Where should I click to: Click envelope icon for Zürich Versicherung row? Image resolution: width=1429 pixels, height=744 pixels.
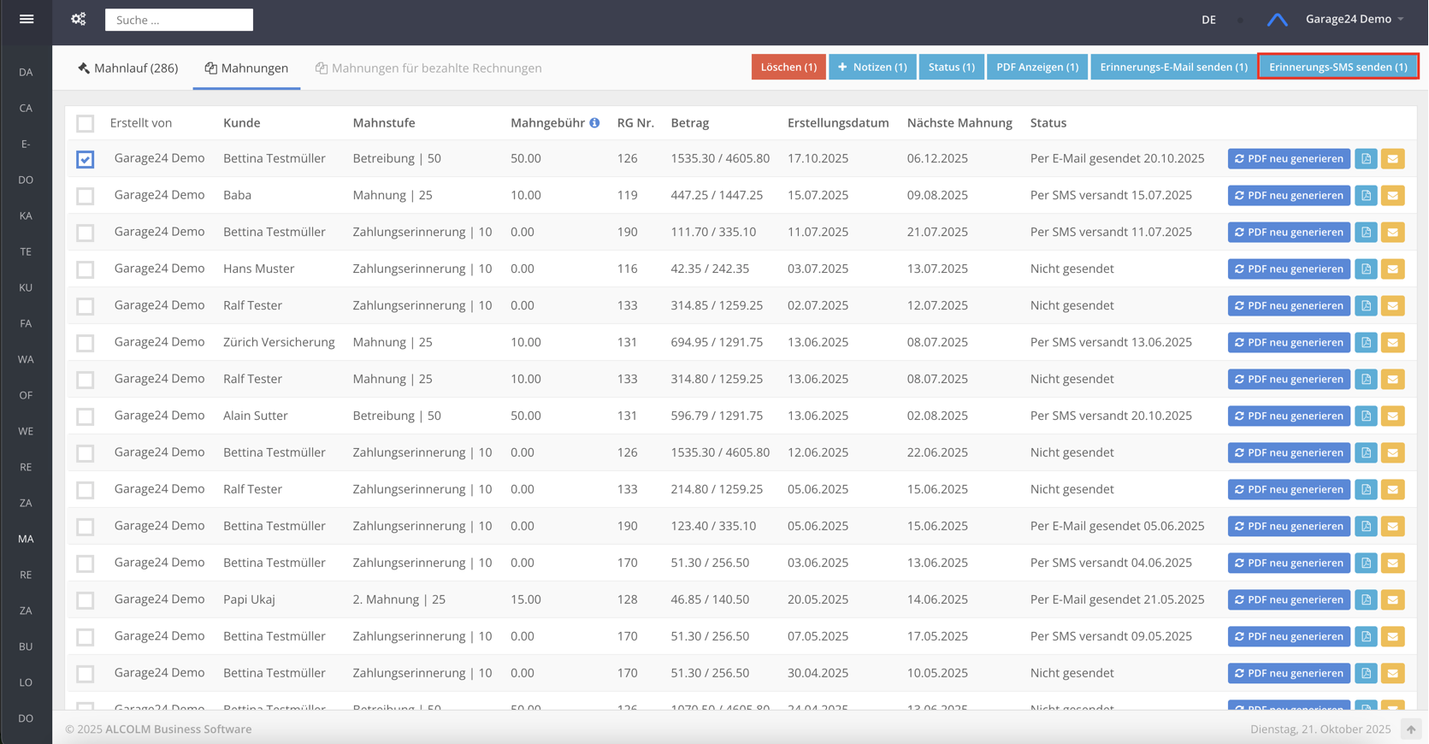coord(1392,343)
